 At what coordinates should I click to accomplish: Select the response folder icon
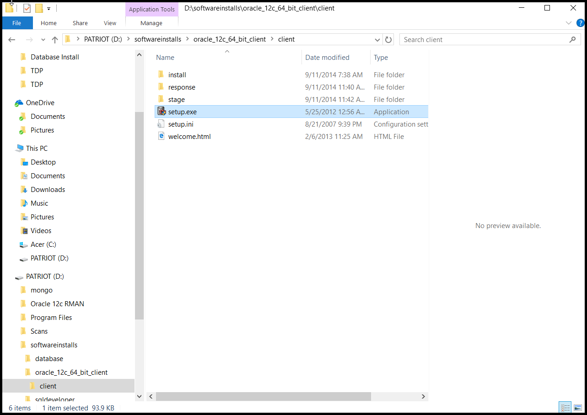161,87
